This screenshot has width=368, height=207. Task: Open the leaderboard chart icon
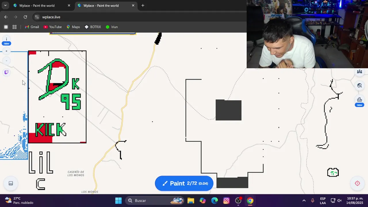[359, 99]
